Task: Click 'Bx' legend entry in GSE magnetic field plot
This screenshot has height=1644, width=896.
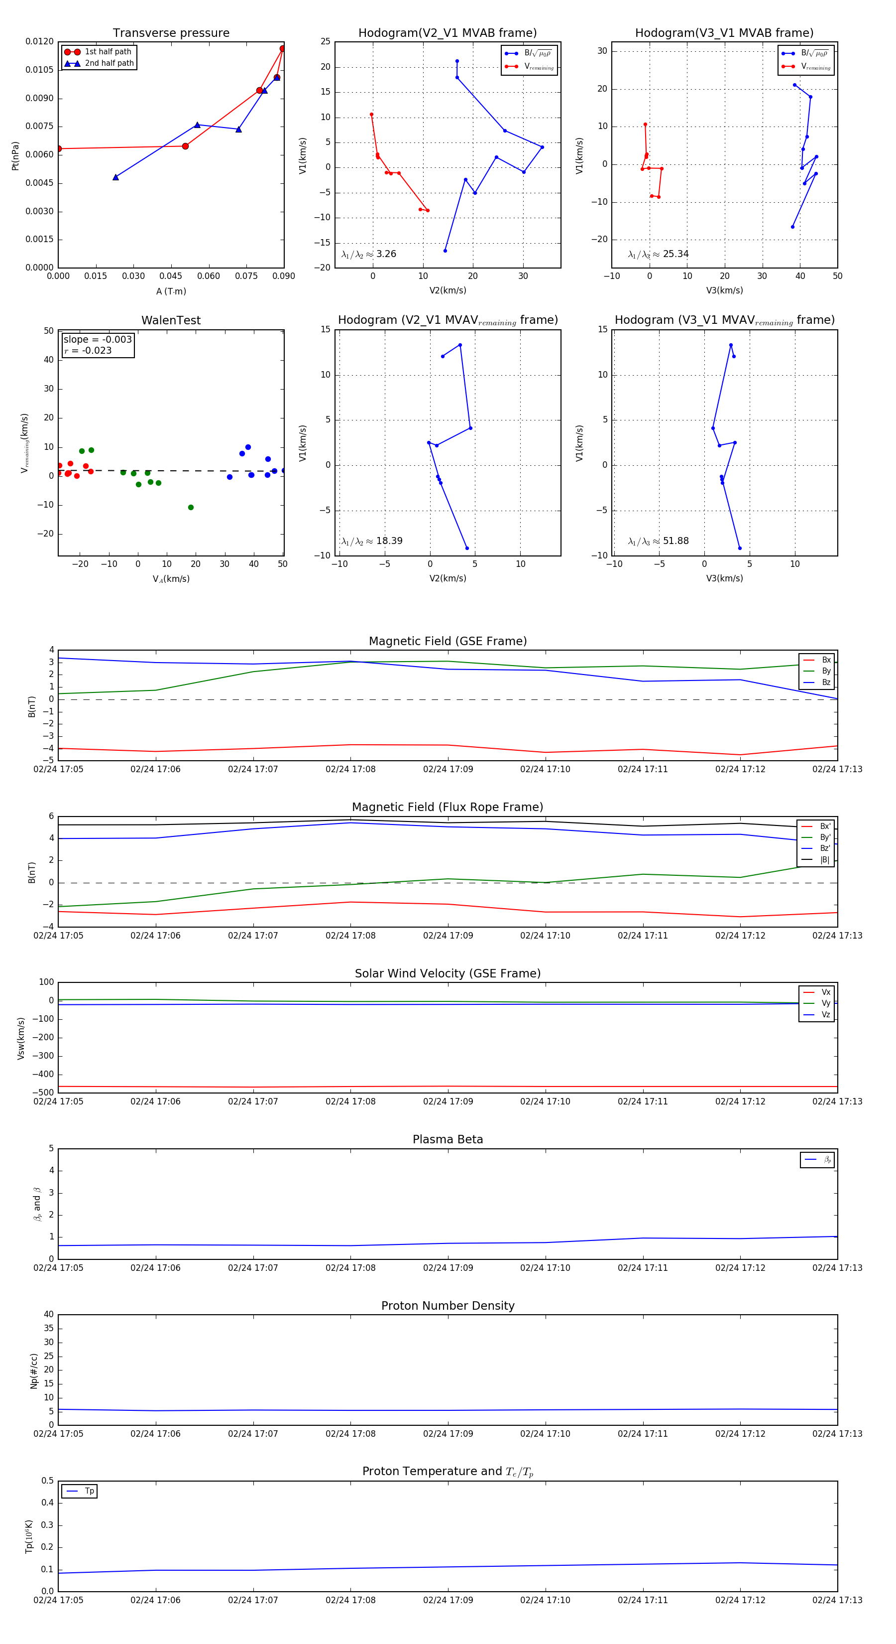Action: click(817, 660)
